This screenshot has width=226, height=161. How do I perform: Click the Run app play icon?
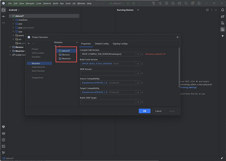[x=128, y=3]
